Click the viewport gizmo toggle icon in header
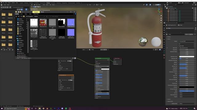Viewport: 197px width, 110px height. tap(147, 5)
